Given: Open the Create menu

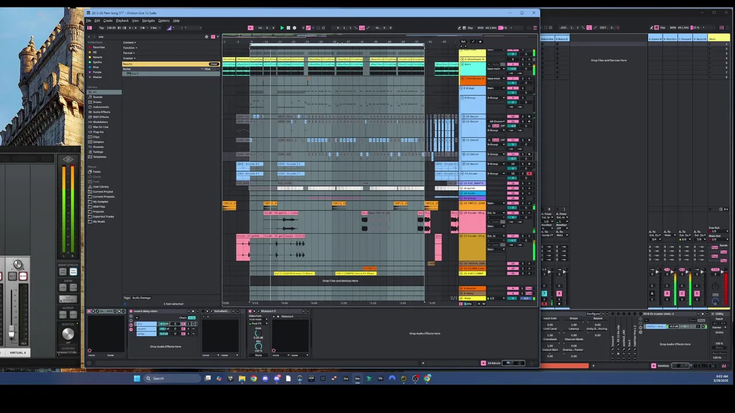Looking at the screenshot, I should 108,21.
